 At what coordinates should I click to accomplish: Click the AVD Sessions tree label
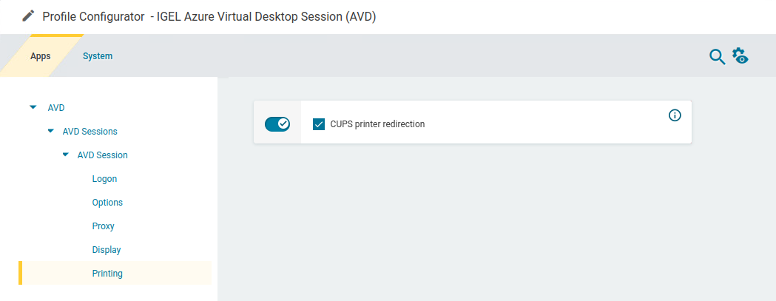[x=90, y=132]
